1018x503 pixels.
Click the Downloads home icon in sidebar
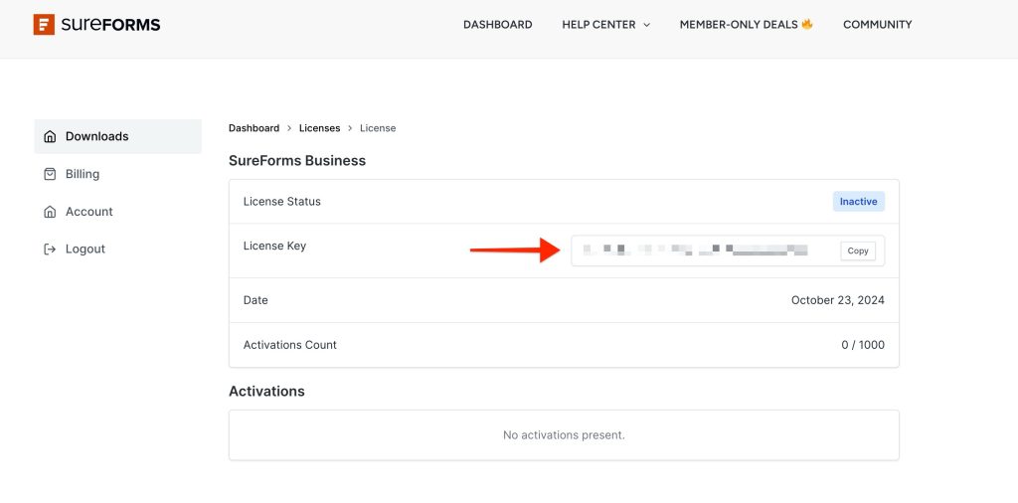click(50, 136)
